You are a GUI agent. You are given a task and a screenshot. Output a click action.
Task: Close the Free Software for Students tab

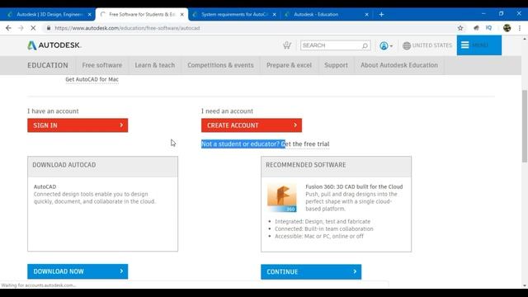point(181,15)
